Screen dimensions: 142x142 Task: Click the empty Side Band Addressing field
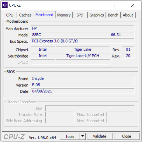click(x=60, y=121)
